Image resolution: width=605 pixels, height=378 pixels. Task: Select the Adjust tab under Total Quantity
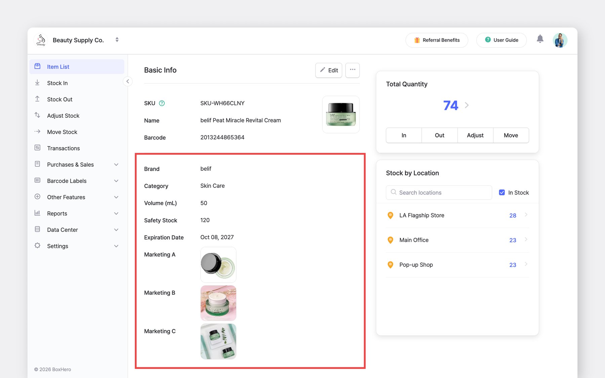475,135
